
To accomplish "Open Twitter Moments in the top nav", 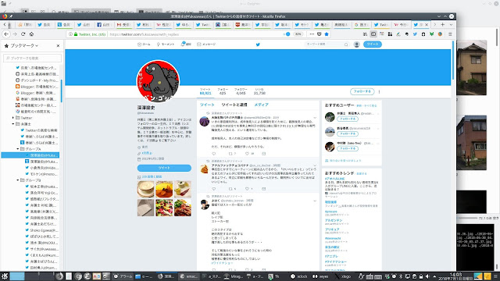I will click(x=166, y=44).
